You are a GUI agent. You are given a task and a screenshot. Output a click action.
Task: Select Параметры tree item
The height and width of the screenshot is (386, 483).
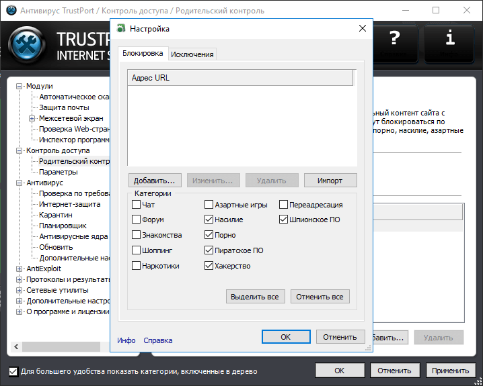[x=59, y=172]
